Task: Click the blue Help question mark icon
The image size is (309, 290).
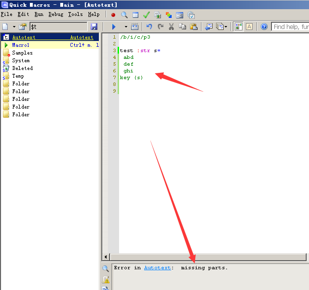Action: coord(264,27)
